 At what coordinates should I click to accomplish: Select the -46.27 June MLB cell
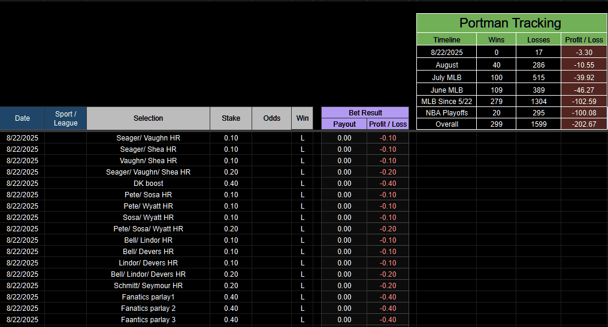(x=584, y=90)
